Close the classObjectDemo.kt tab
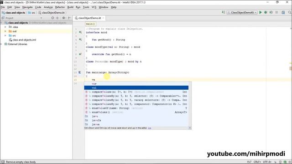This screenshot has height=164, width=292. [103, 18]
